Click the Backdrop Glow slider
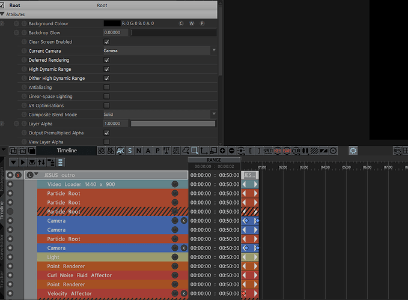The image size is (408, 300). click(x=173, y=33)
